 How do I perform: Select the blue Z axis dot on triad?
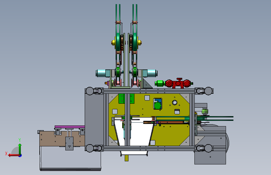coord(20,155)
